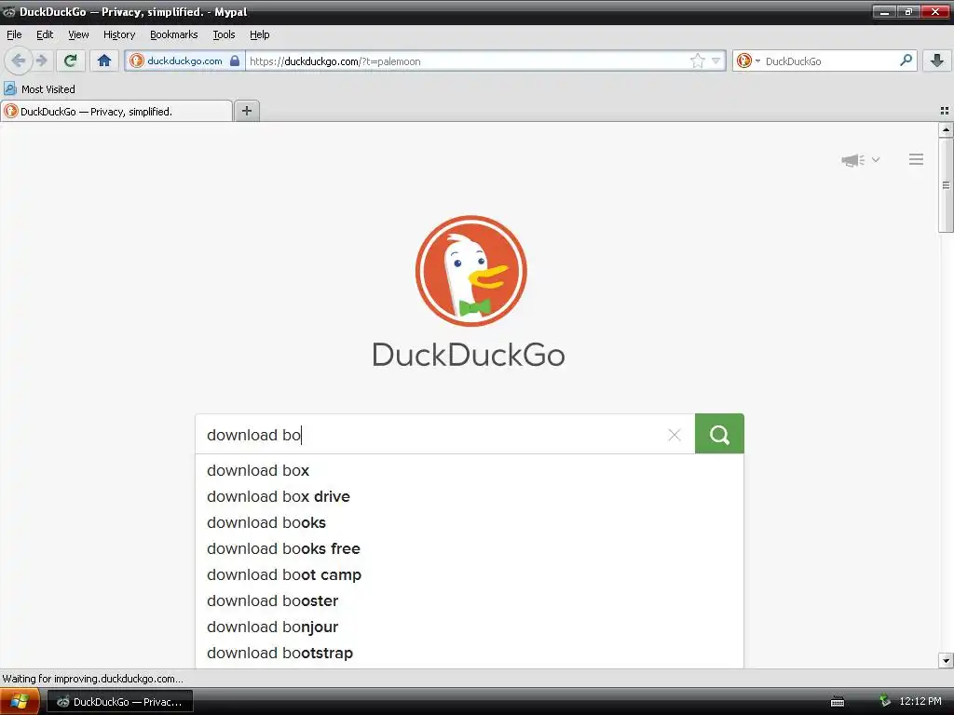This screenshot has height=715, width=954.
Task: Open the Help menu
Action: pyautogui.click(x=260, y=34)
